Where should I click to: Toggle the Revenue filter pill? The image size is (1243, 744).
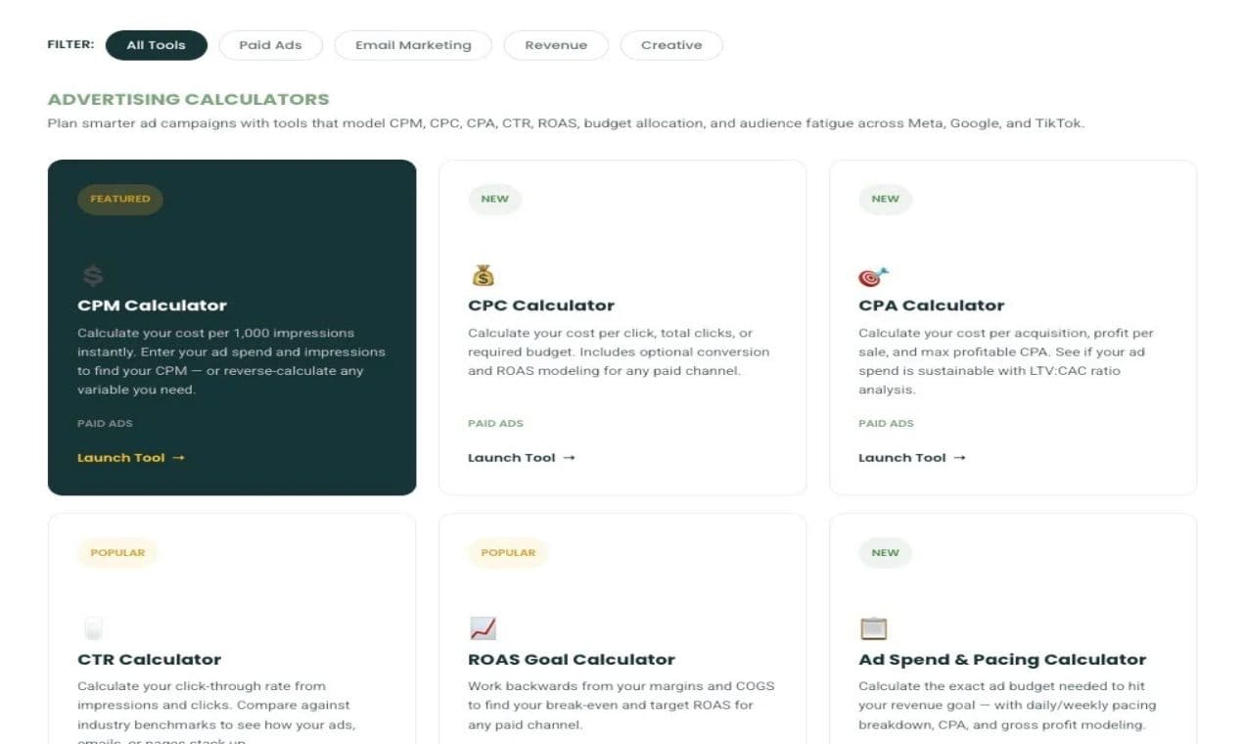click(556, 44)
